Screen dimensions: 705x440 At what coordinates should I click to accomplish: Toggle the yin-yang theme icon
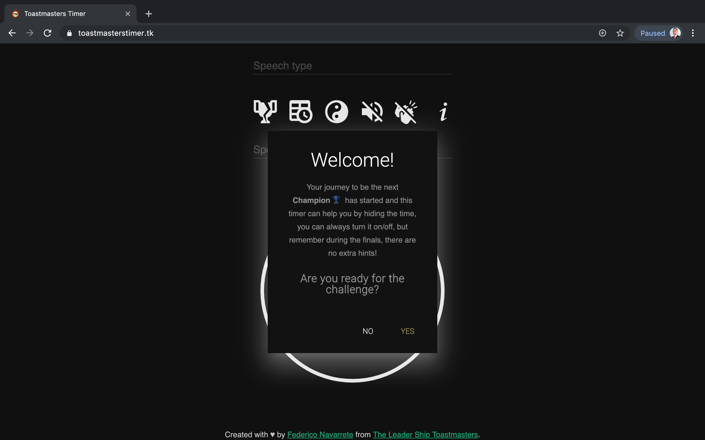tap(337, 111)
